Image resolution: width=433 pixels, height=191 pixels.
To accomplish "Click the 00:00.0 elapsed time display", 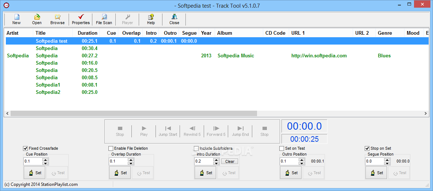I will [304, 126].
